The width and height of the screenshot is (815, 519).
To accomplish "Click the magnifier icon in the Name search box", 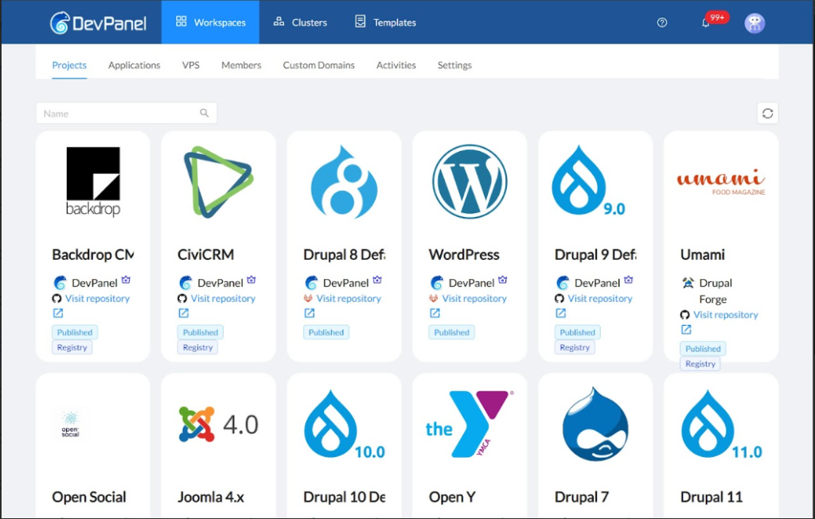I will 205,113.
